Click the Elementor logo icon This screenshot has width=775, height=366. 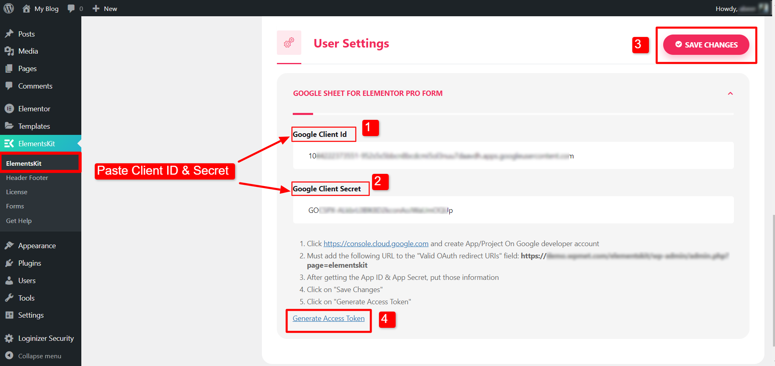click(x=9, y=108)
